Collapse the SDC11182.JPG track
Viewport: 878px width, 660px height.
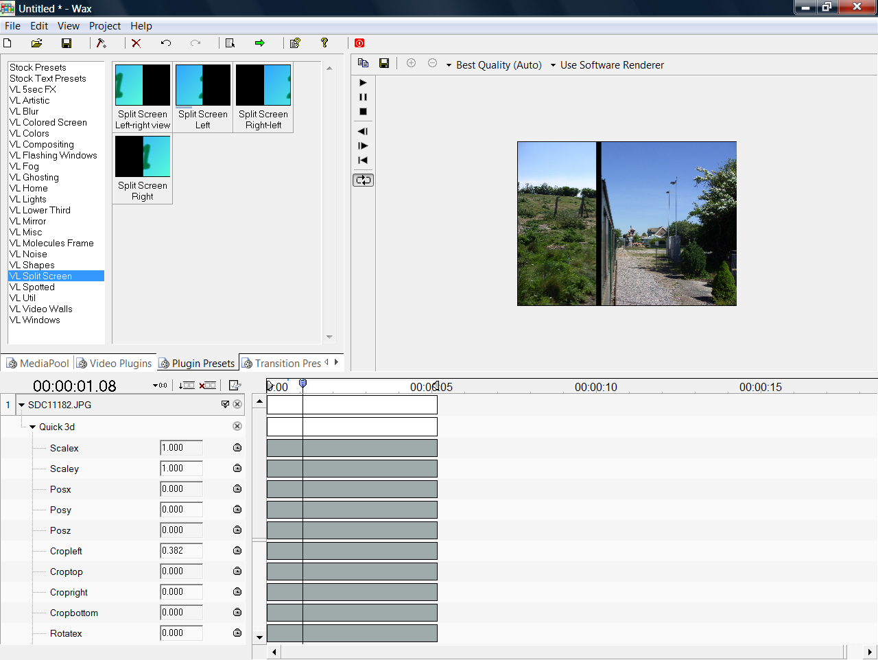[x=21, y=405]
